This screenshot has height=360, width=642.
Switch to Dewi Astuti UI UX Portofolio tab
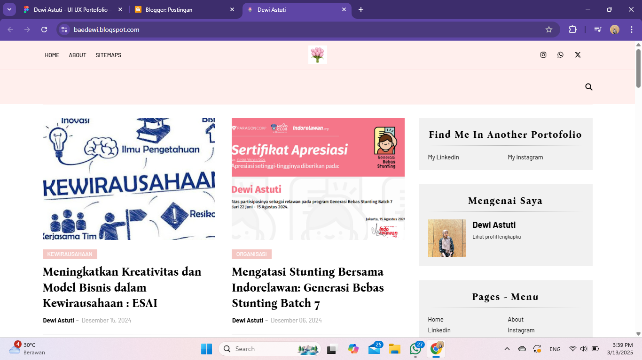tap(72, 9)
